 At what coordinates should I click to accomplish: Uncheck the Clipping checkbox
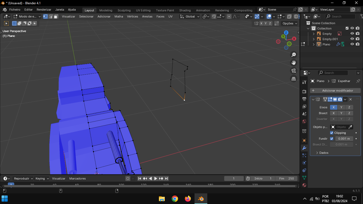click(332, 133)
